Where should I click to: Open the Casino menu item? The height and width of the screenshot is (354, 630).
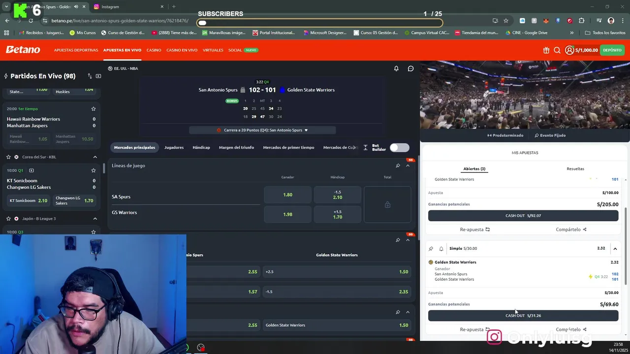154,50
